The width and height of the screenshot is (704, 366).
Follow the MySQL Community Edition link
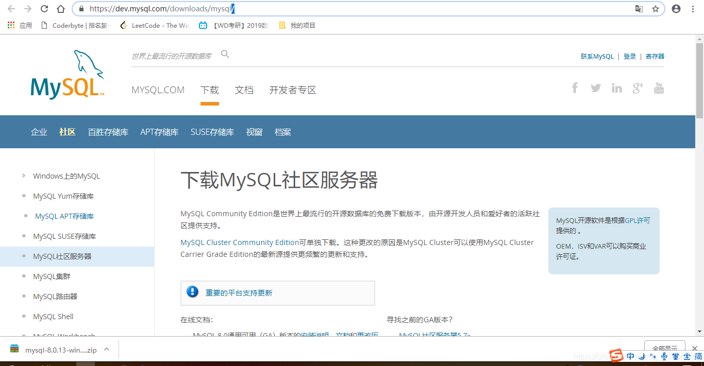(x=226, y=214)
